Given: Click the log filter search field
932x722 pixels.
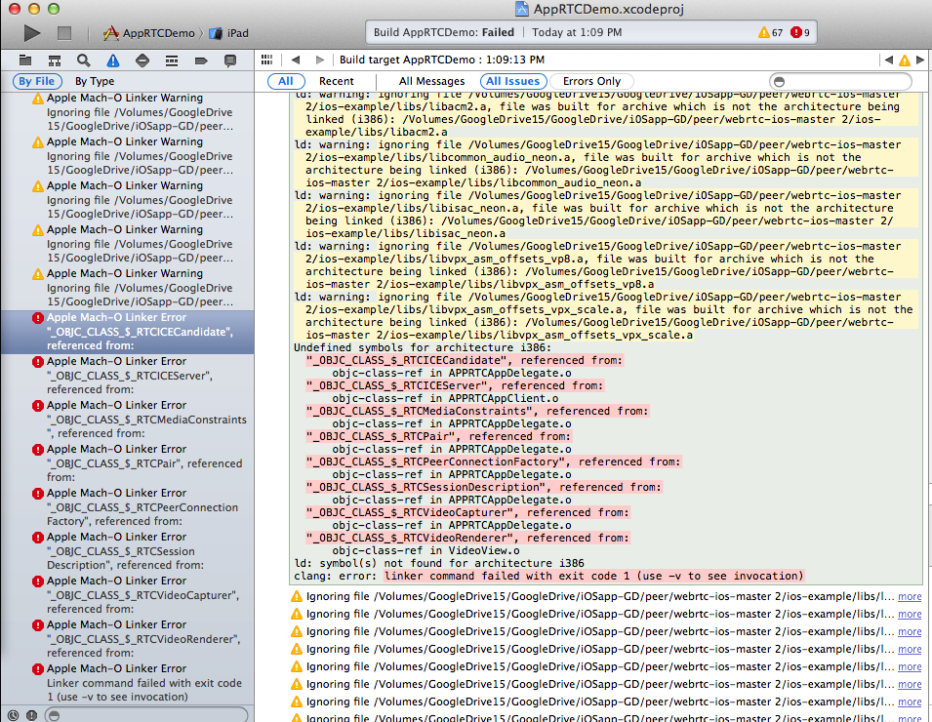Looking at the screenshot, I should (x=840, y=81).
